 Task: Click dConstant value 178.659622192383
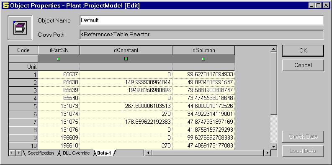126,122
